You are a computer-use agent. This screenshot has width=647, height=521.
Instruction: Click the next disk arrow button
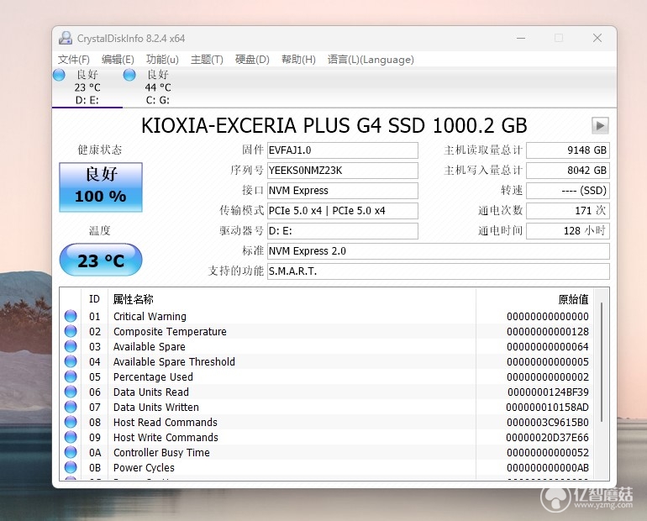(600, 125)
